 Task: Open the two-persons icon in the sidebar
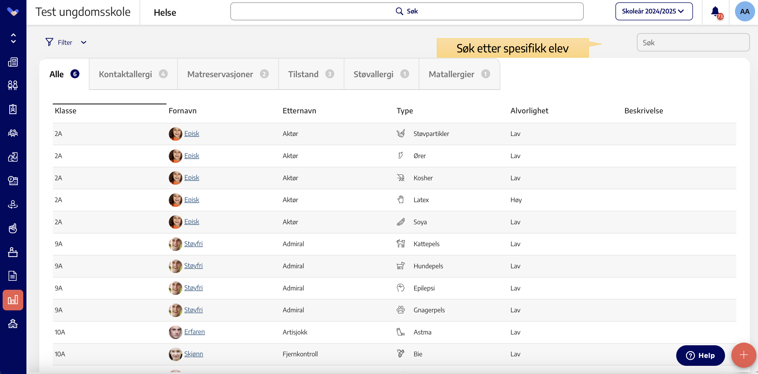pos(13,85)
